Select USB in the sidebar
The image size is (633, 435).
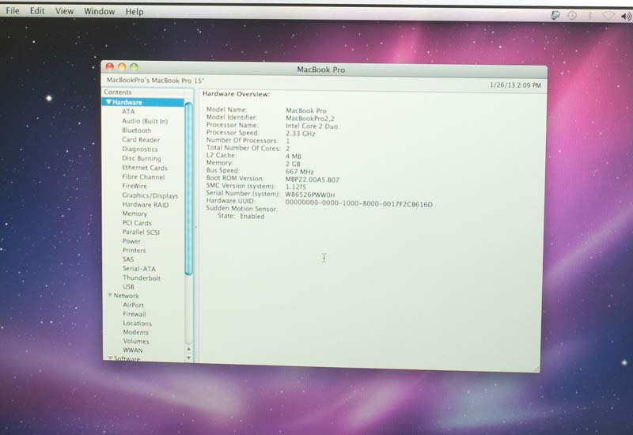[x=128, y=286]
